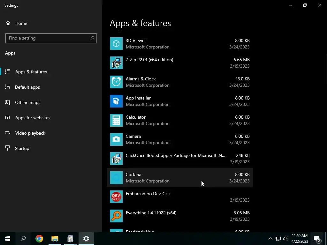Click the volume speaker tray icon

coord(285,239)
